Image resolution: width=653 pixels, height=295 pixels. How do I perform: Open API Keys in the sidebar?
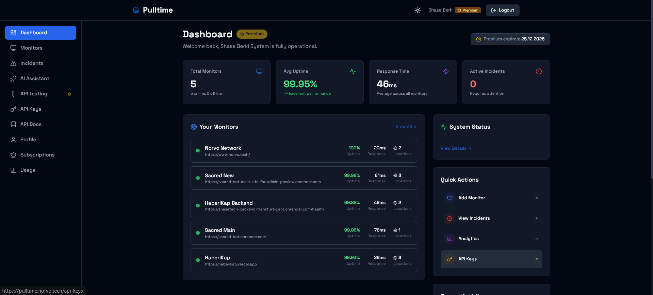40,109
